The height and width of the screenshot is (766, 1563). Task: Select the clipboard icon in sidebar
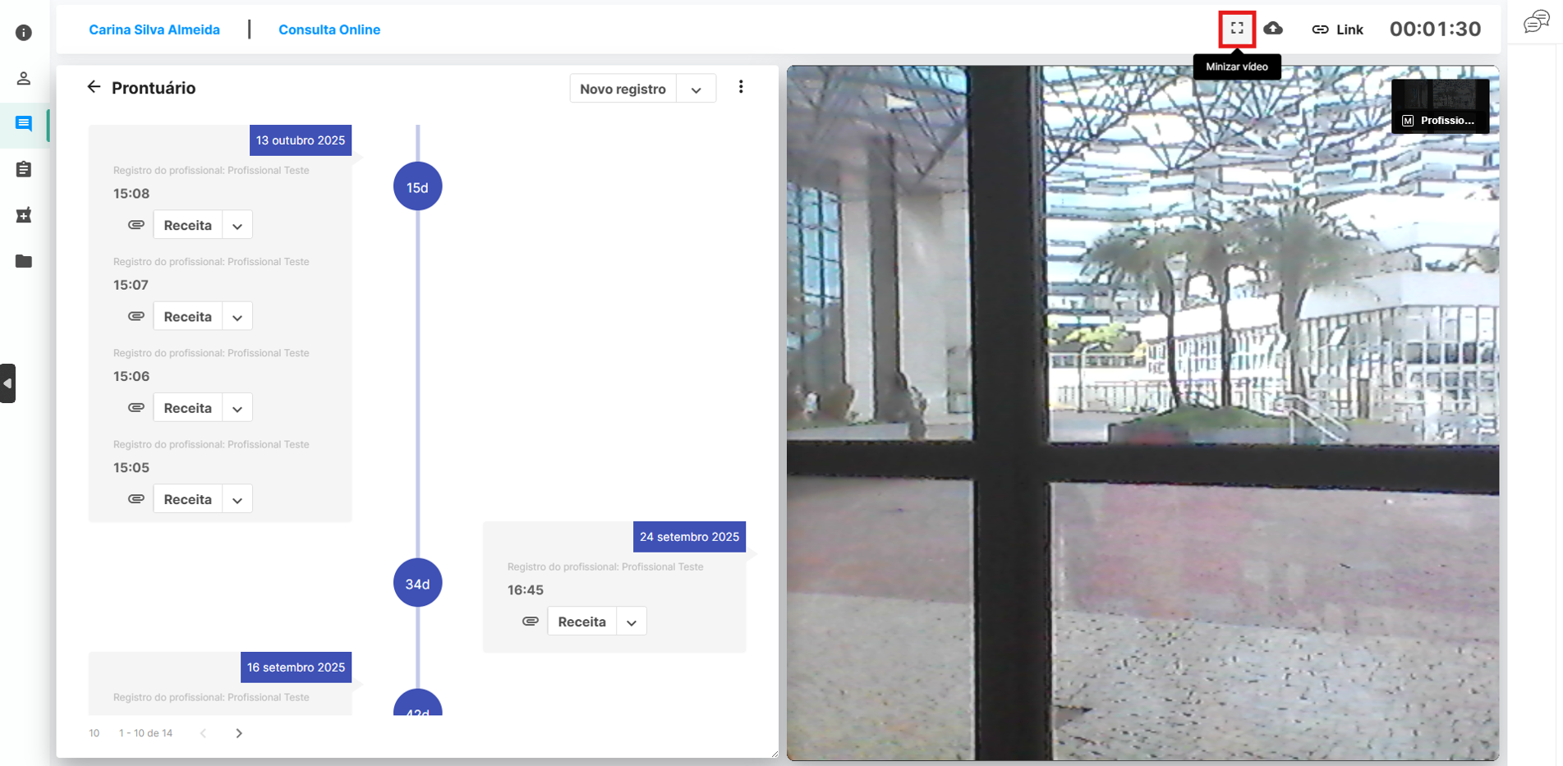tap(24, 169)
